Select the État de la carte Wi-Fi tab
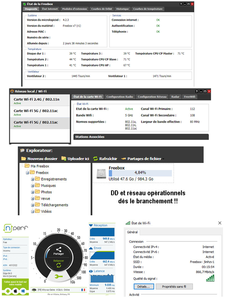This screenshot has width=226, height=299. pos(88,97)
